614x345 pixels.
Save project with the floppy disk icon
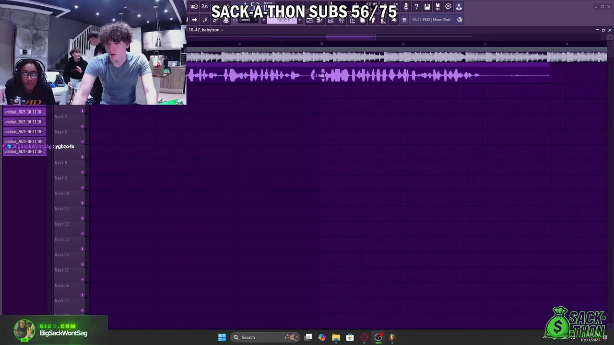427,7
